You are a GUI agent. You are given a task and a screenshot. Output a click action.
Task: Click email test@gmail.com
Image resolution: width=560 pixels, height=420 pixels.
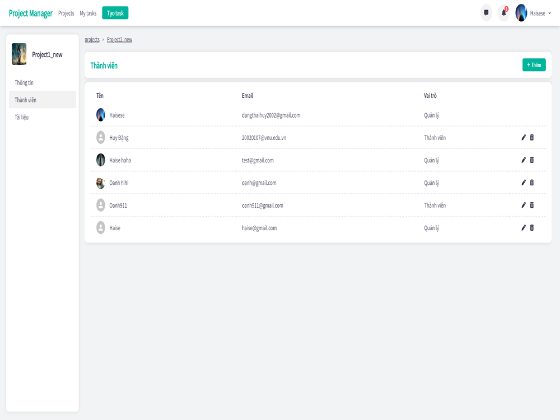[x=258, y=160]
